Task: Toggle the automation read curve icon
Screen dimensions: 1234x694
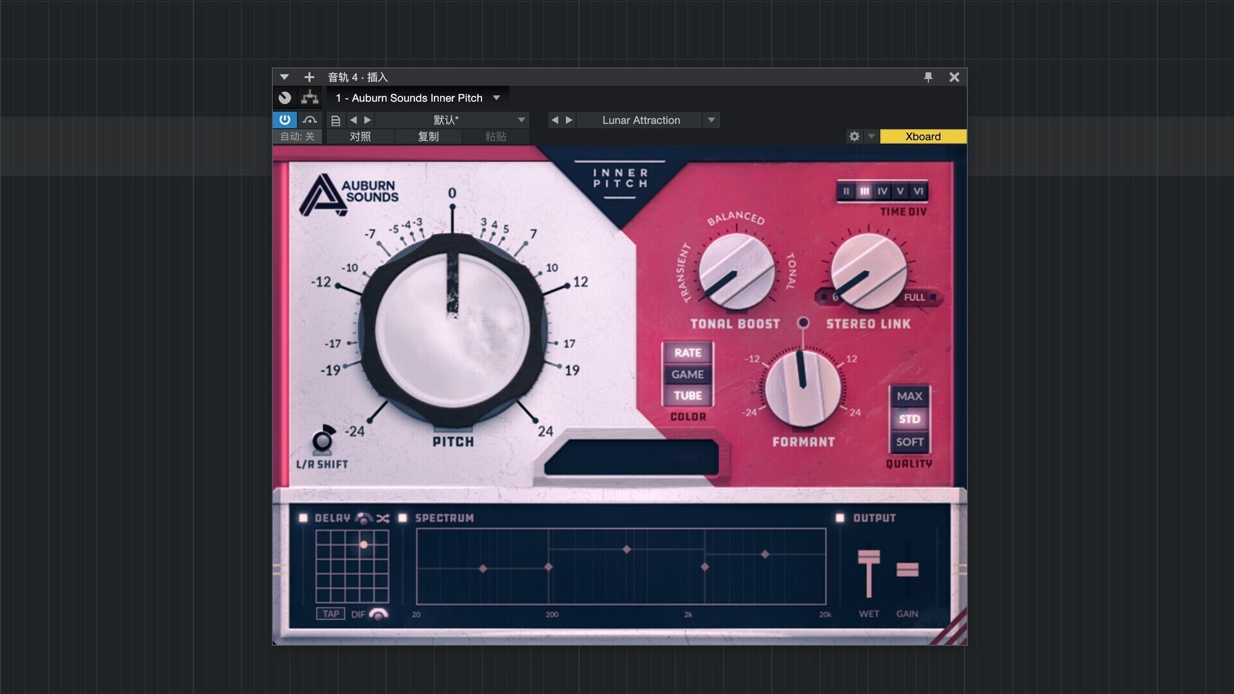Action: coord(310,120)
